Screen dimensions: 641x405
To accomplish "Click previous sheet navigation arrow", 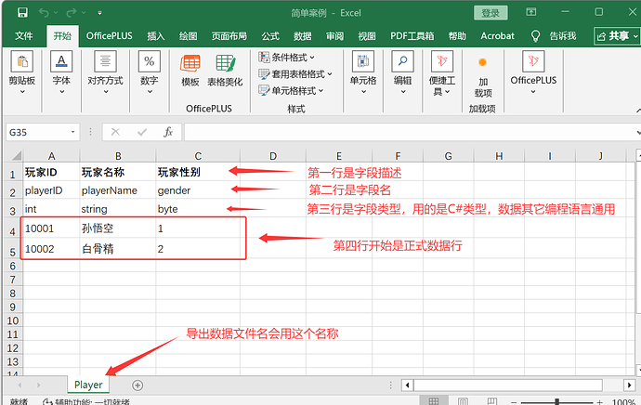I will 20,385.
